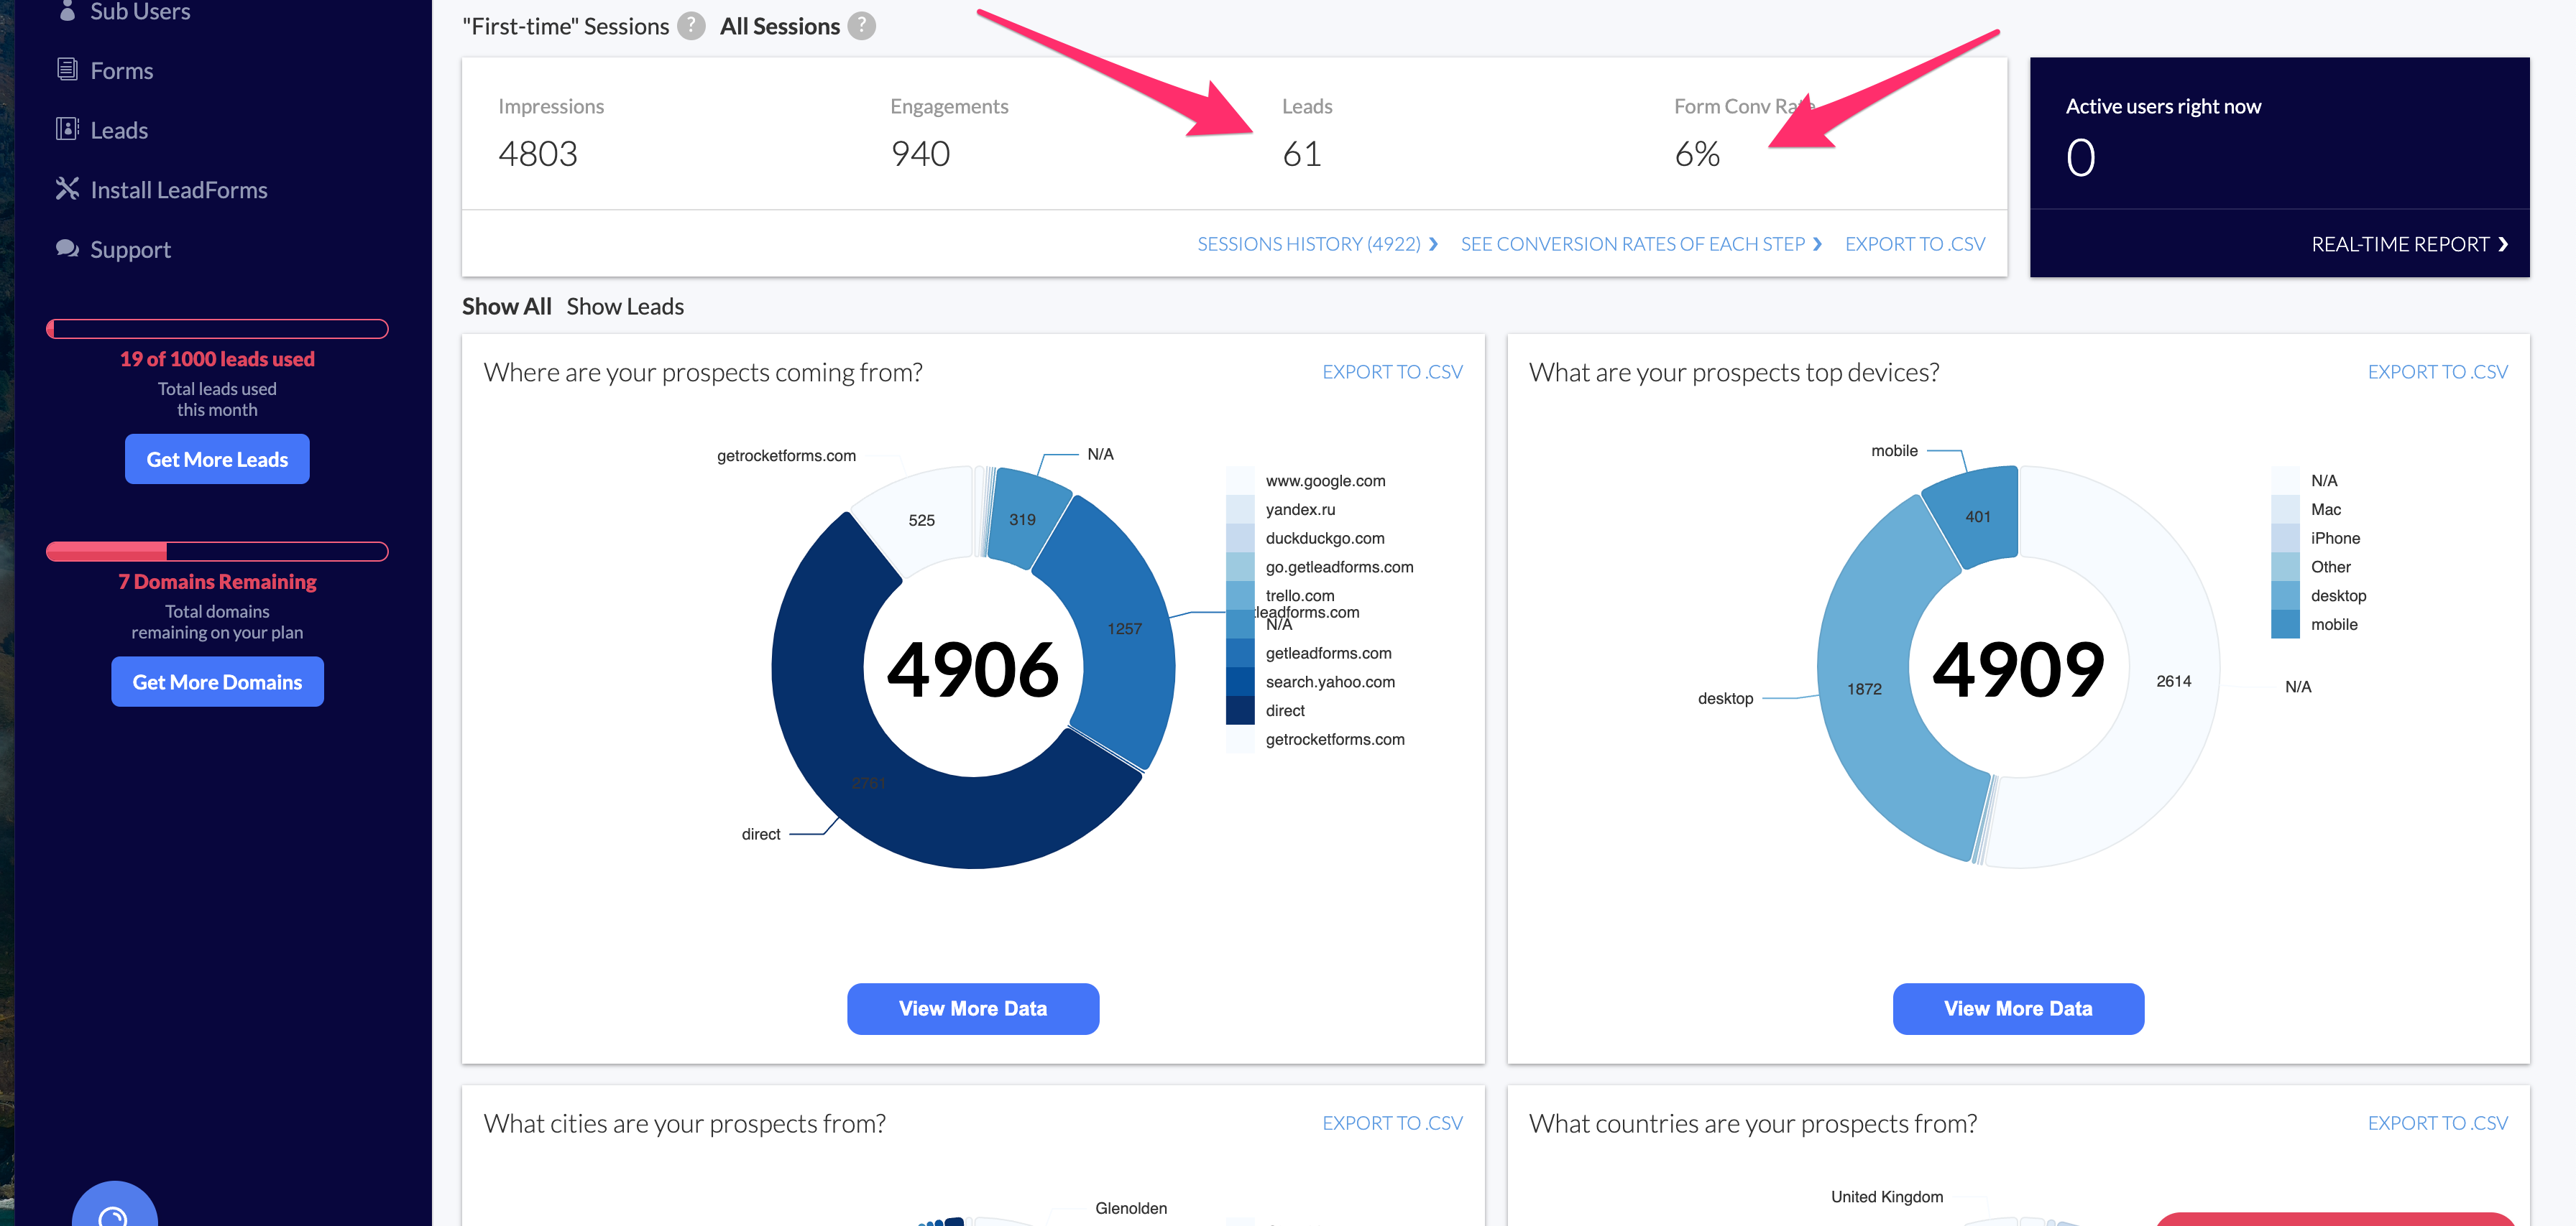Open help tooltip beside All Sessions
This screenshot has height=1226, width=2576.
(861, 26)
